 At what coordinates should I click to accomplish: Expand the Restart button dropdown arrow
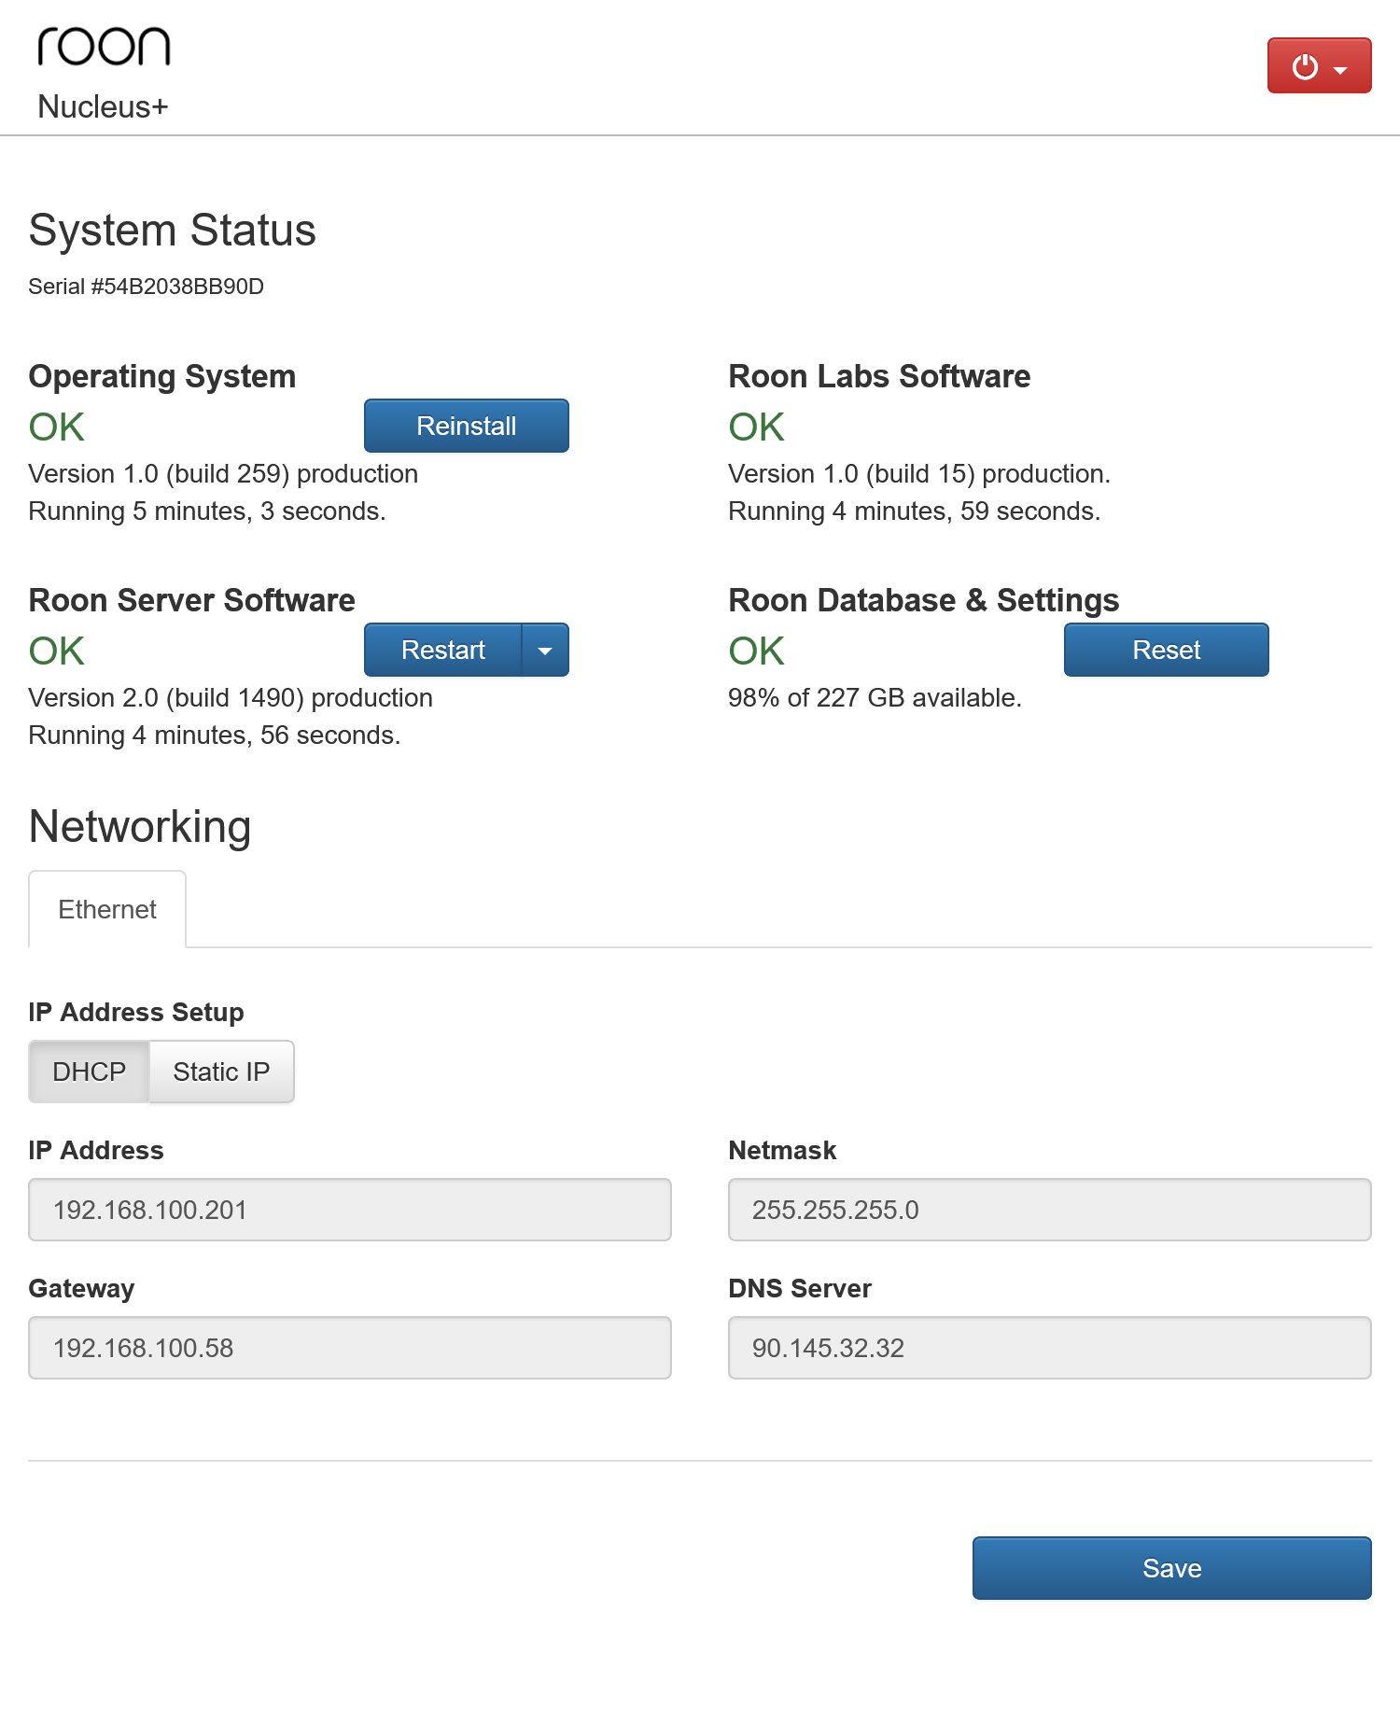(545, 650)
